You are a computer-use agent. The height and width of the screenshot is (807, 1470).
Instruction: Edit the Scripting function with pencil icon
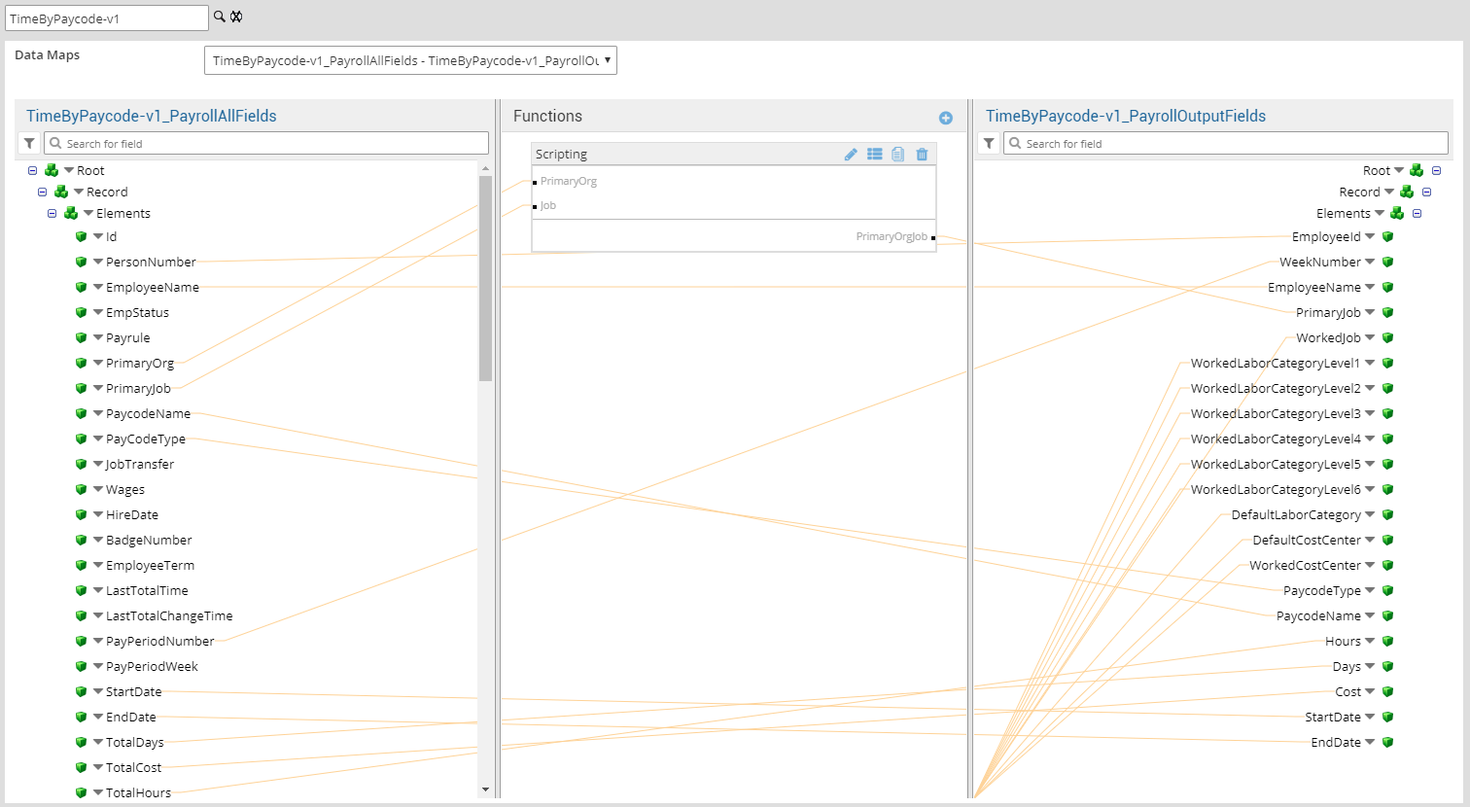click(x=851, y=155)
